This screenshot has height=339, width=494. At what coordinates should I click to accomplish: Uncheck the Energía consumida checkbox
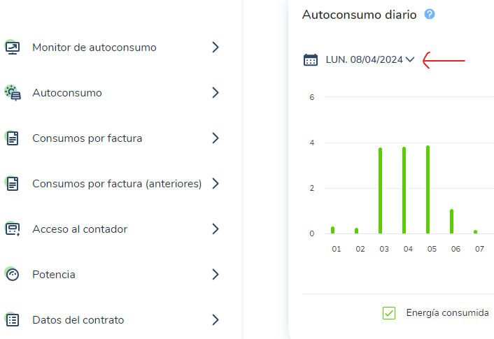[x=389, y=313]
